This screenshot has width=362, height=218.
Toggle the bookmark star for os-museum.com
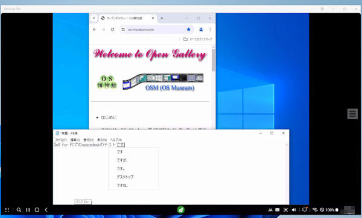coord(189,30)
